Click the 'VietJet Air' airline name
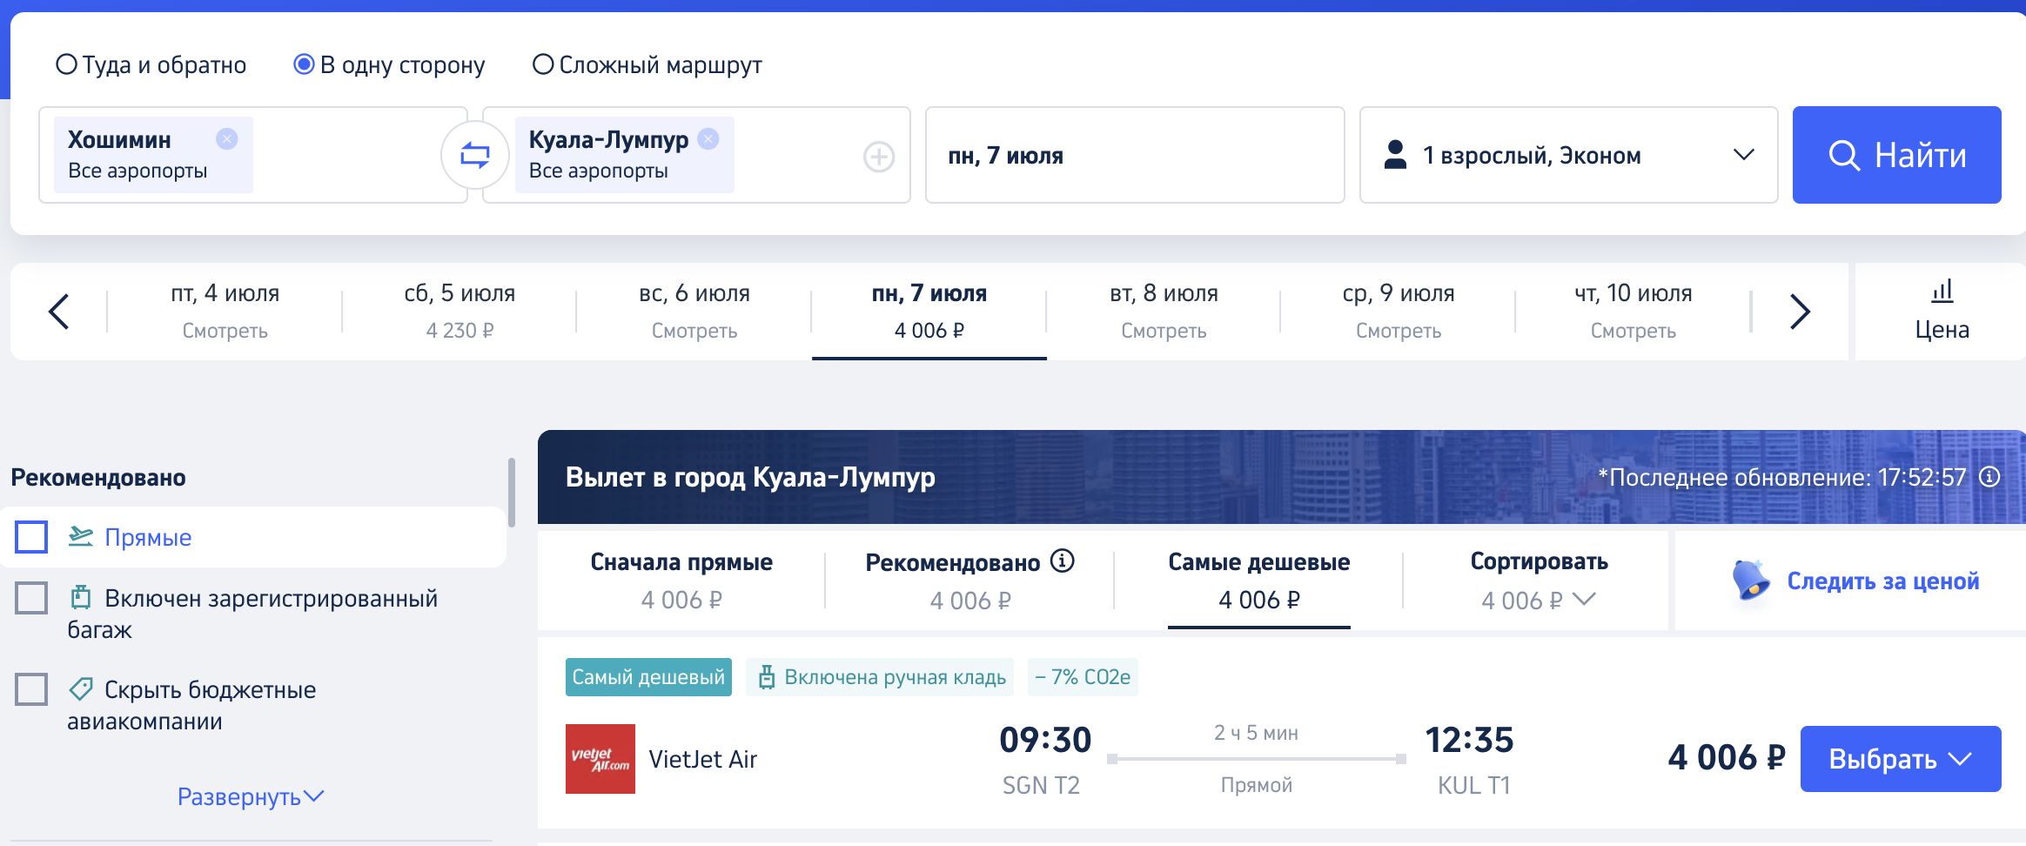The height and width of the screenshot is (846, 2026). pyautogui.click(x=703, y=759)
